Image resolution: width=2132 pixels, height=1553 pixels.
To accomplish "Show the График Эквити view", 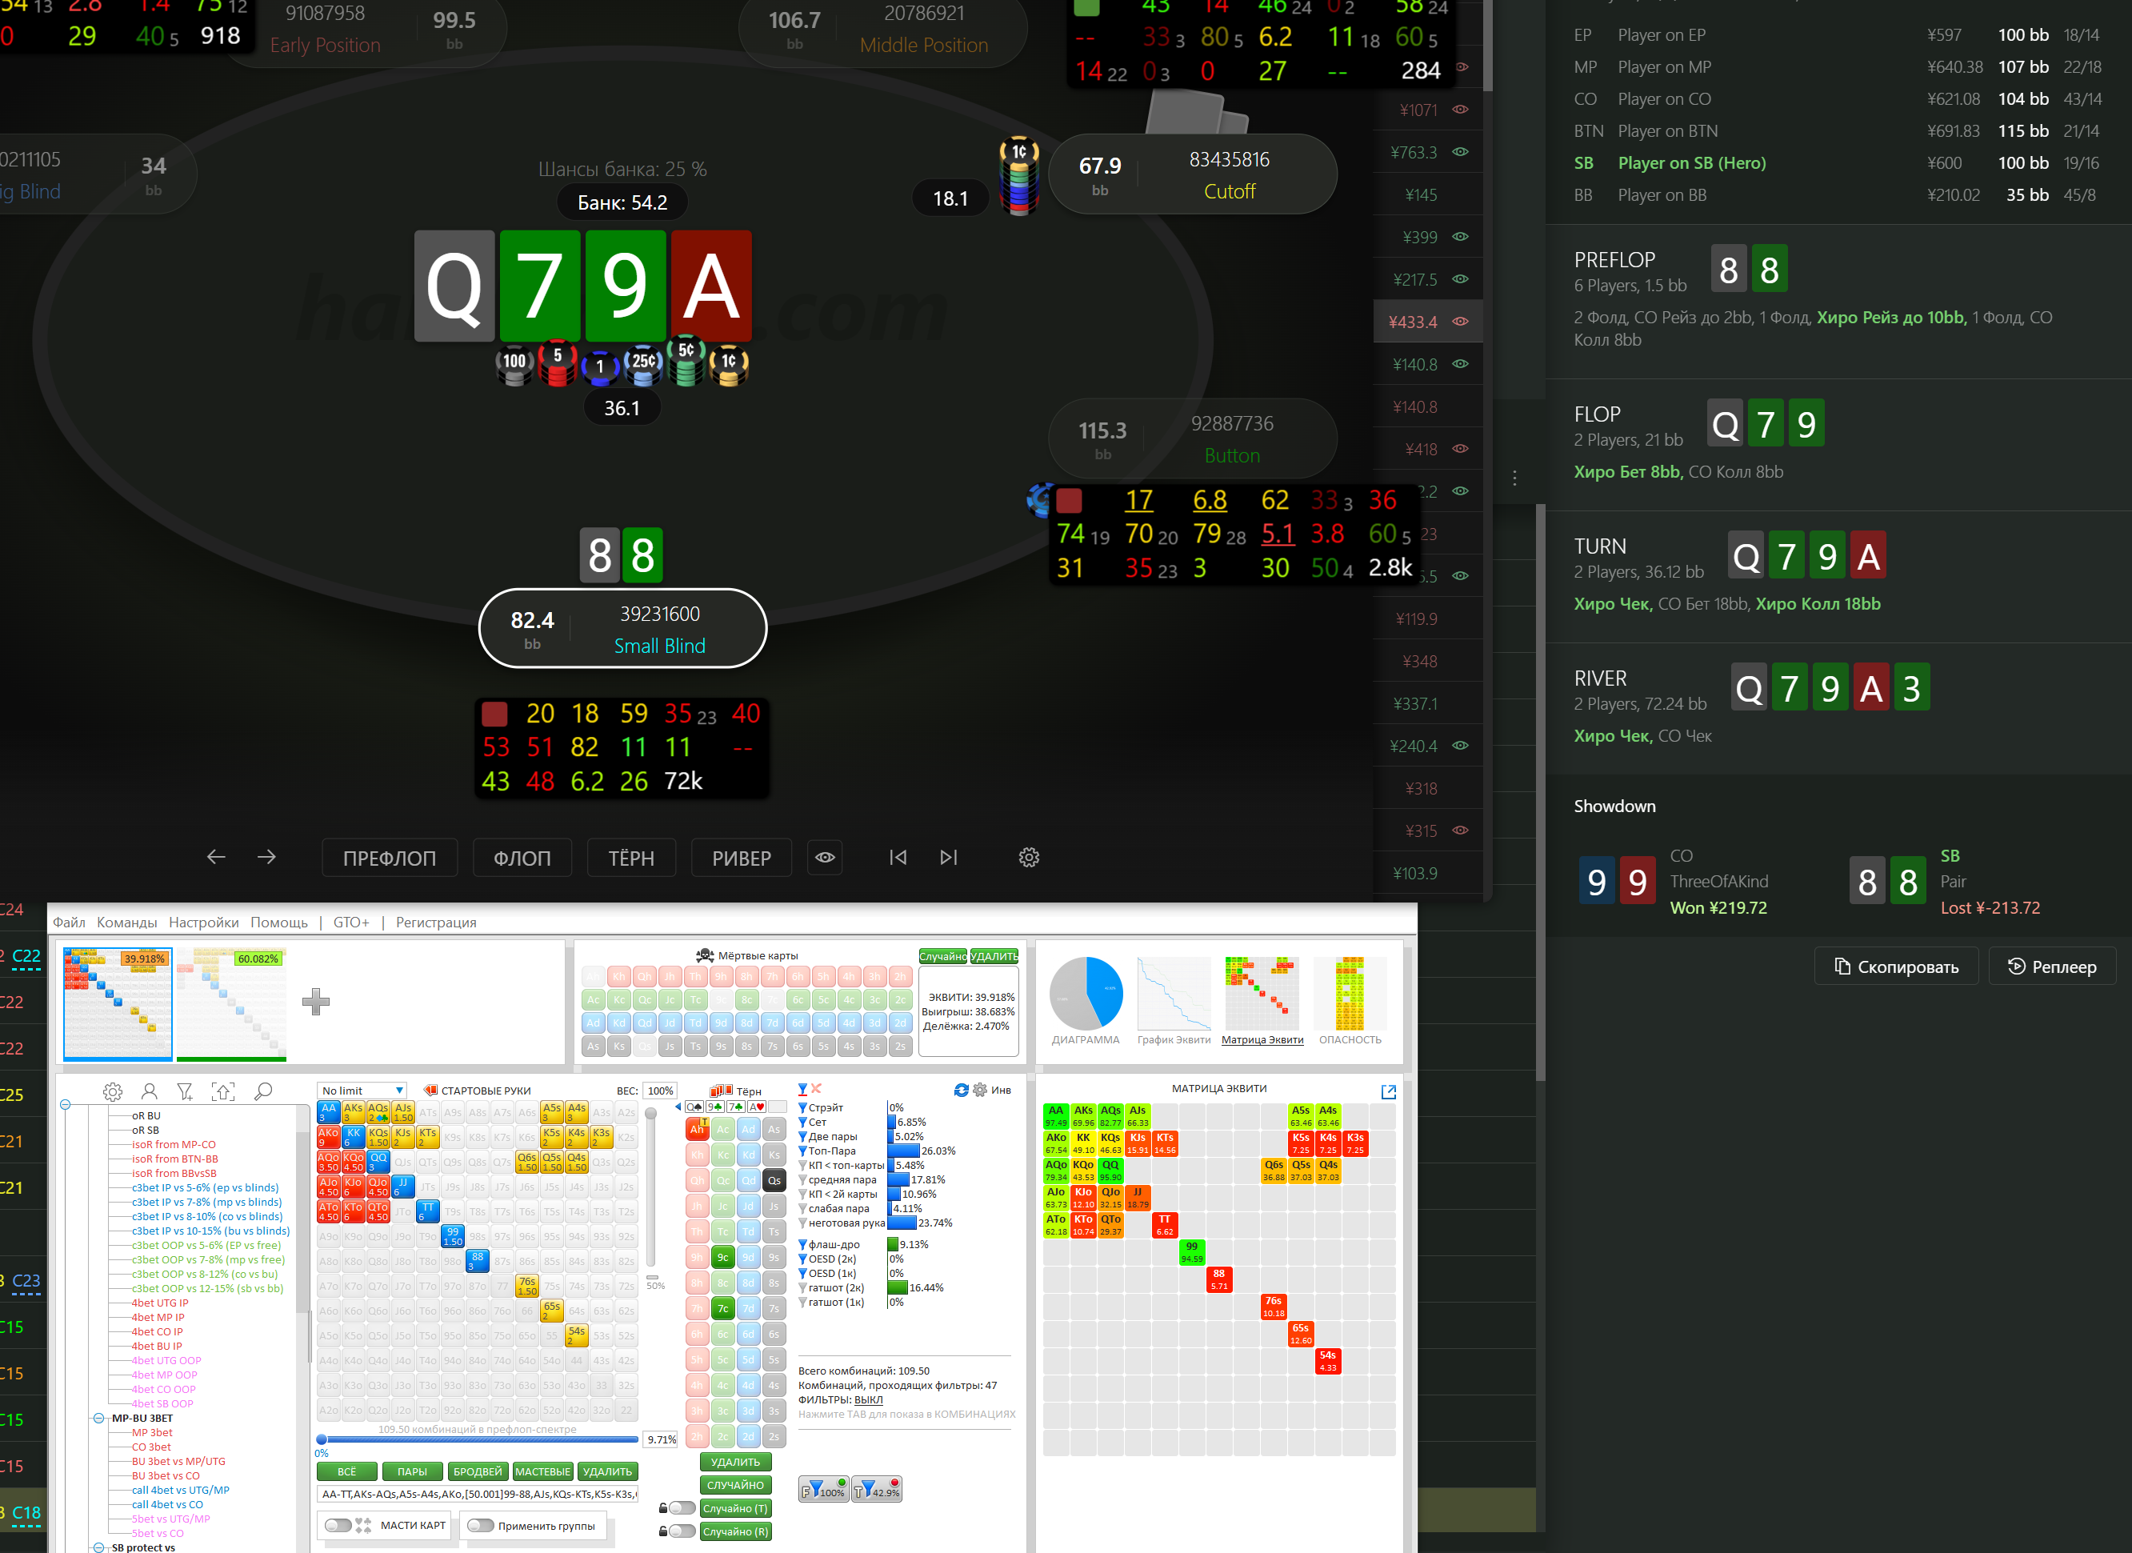I will click(1173, 1000).
